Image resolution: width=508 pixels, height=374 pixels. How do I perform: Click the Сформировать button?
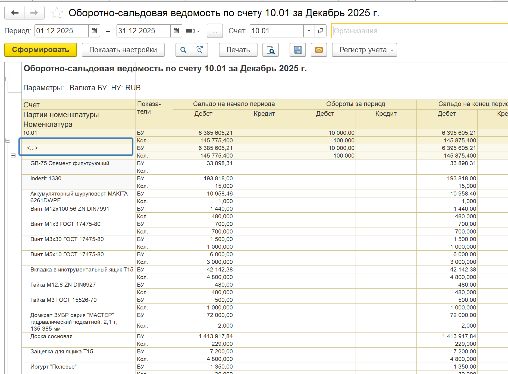coord(41,50)
